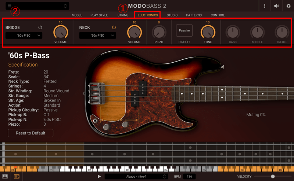Open the STUDIO tab
The height and width of the screenshot is (181, 294).
(172, 15)
